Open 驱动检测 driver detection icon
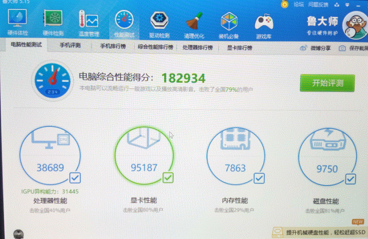Screen dimensions: 368x239 click(x=160, y=20)
